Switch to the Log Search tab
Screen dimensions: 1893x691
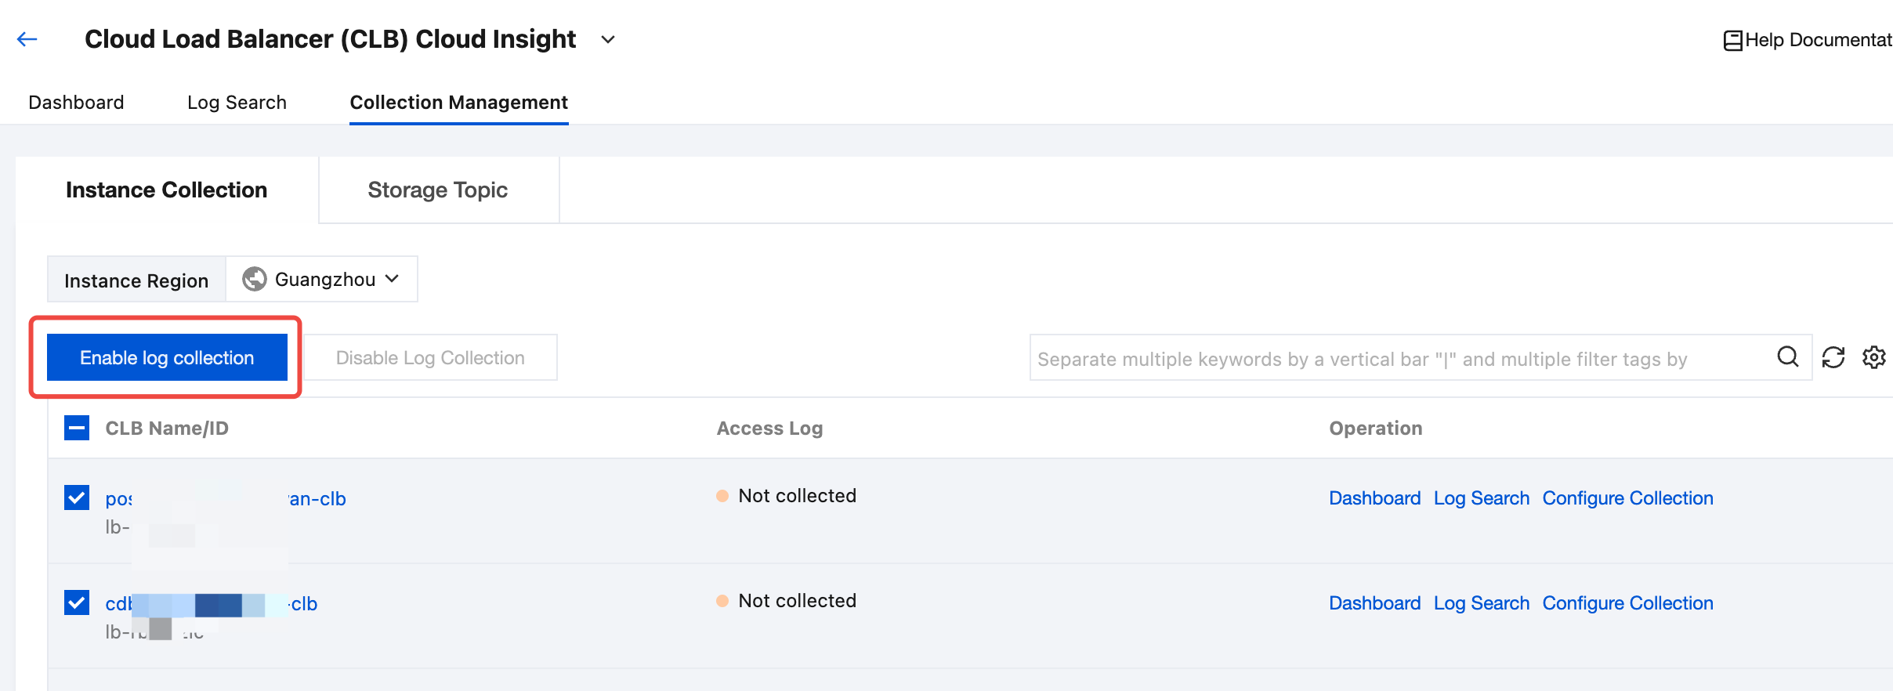[237, 103]
